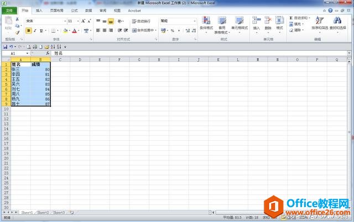Toggle Italic formatting
This screenshot has height=222, width=354.
click(x=35, y=30)
